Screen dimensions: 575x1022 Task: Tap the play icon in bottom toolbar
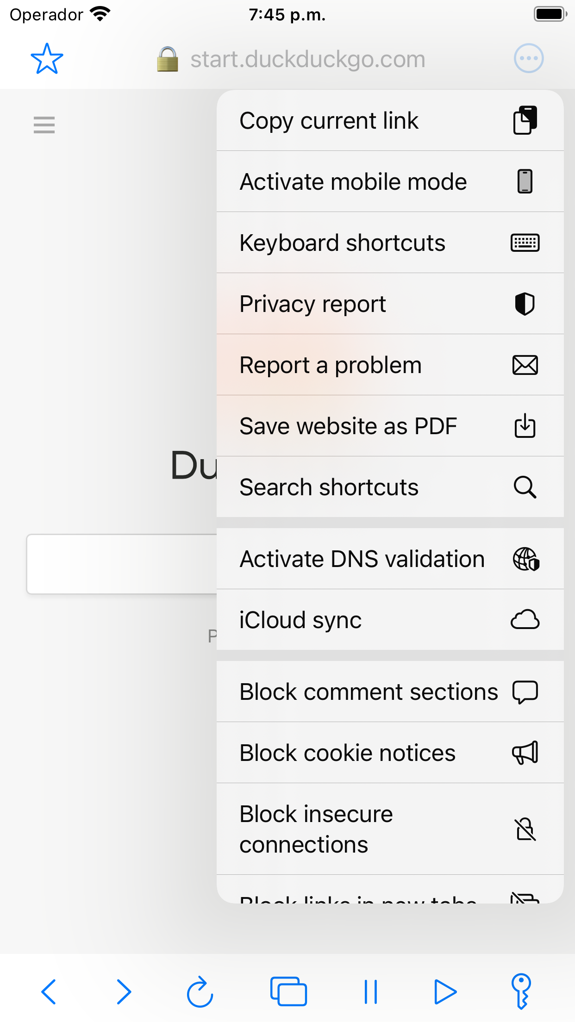445,991
